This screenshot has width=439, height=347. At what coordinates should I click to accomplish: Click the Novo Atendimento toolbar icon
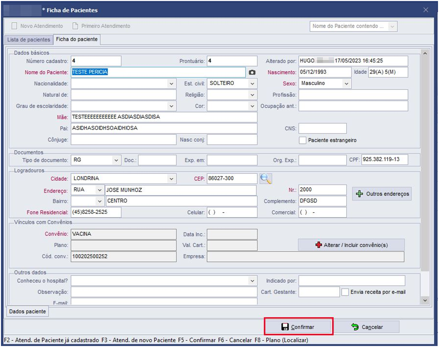point(14,26)
